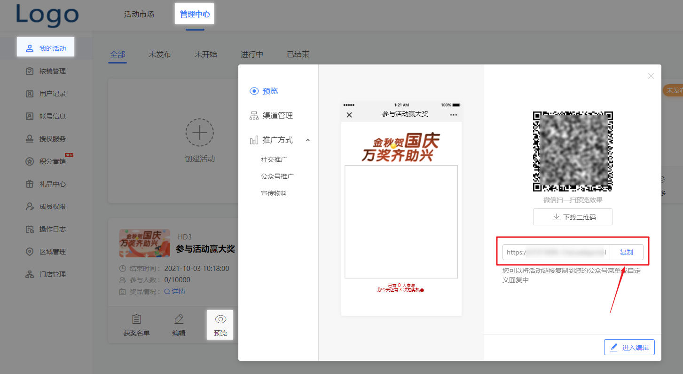Screen dimensions: 683x374
Task: Copy the link with 复制 button
Action: pos(627,252)
